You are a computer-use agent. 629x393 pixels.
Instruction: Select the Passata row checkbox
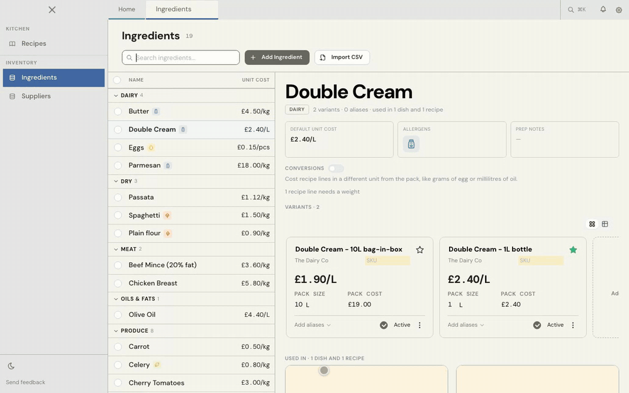(118, 197)
